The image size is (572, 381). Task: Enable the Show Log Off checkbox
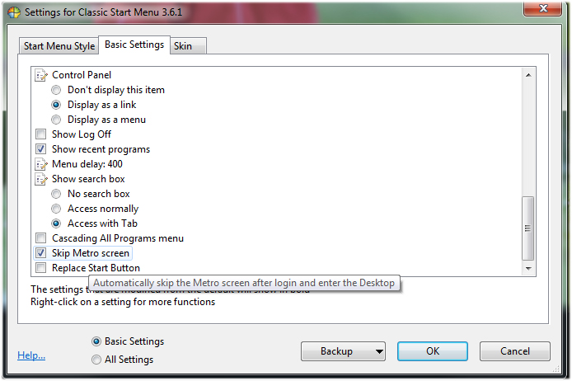(41, 134)
